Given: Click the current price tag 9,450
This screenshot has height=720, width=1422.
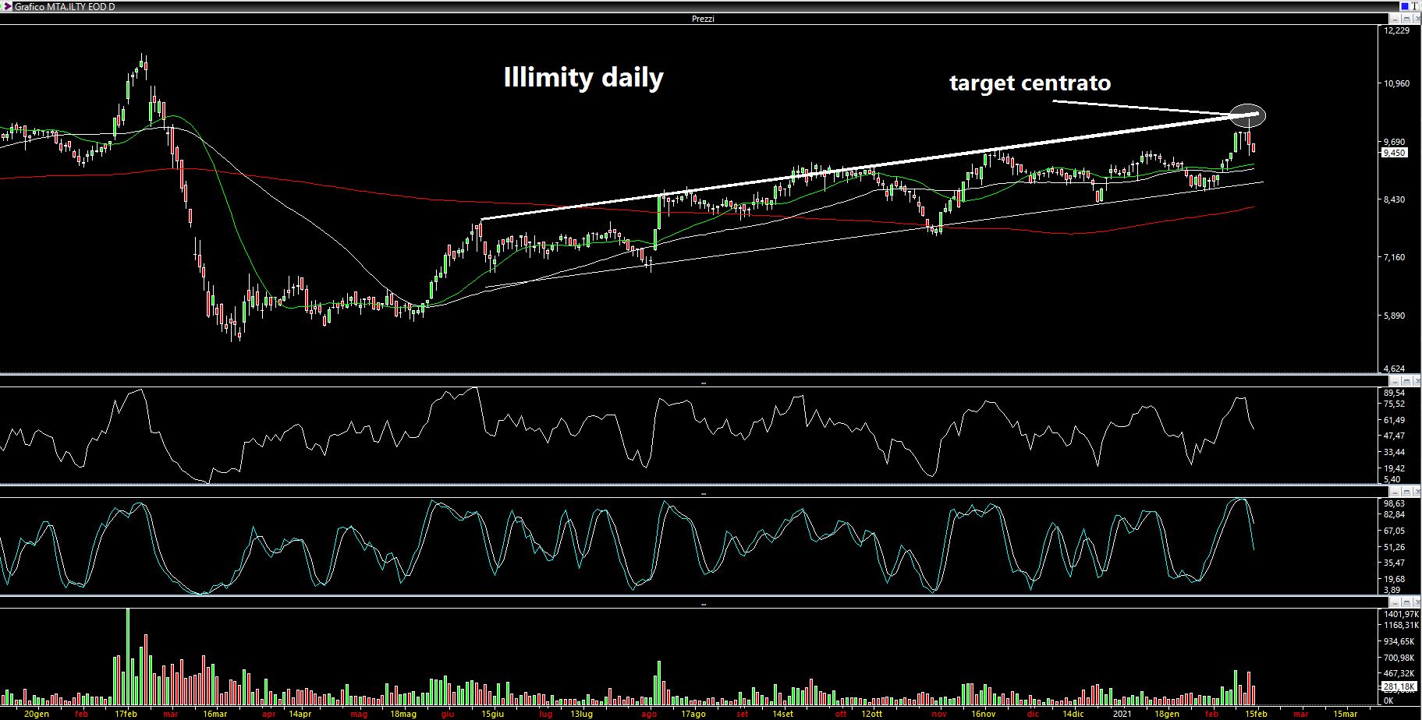Looking at the screenshot, I should click(1394, 153).
